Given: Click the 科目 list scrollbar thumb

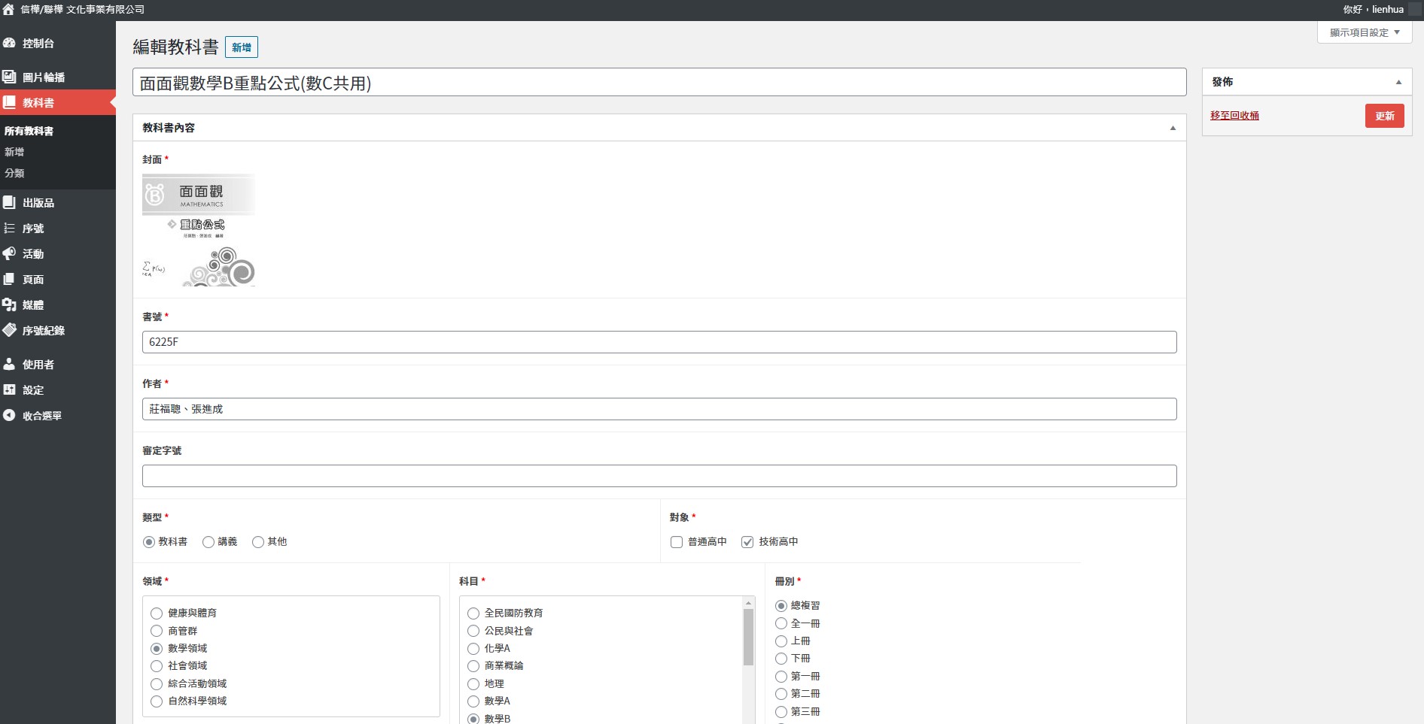Looking at the screenshot, I should (748, 638).
